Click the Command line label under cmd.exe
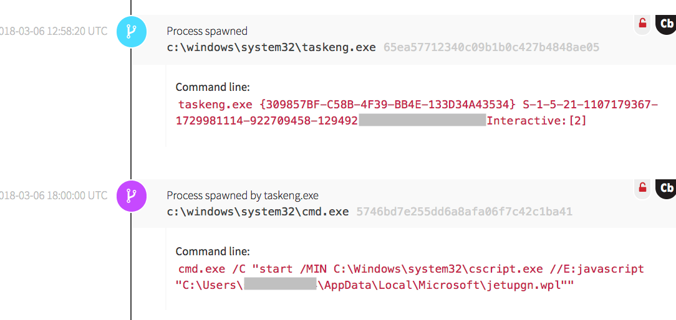This screenshot has width=676, height=320. point(213,252)
